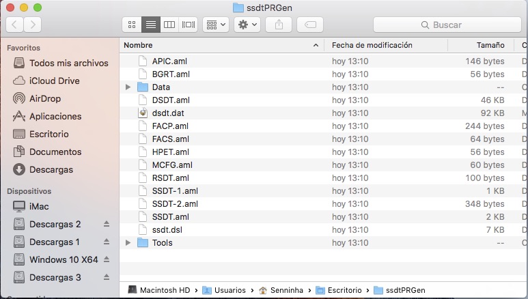Select the DSDT.aml file
The width and height of the screenshot is (528, 299).
[x=323, y=100]
